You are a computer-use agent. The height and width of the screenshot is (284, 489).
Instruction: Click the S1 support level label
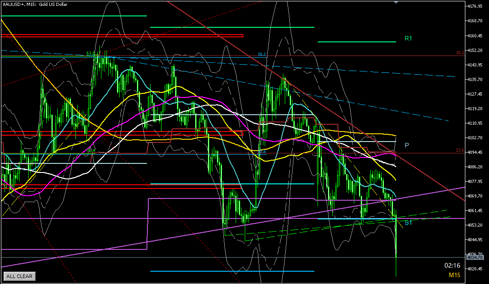click(408, 223)
